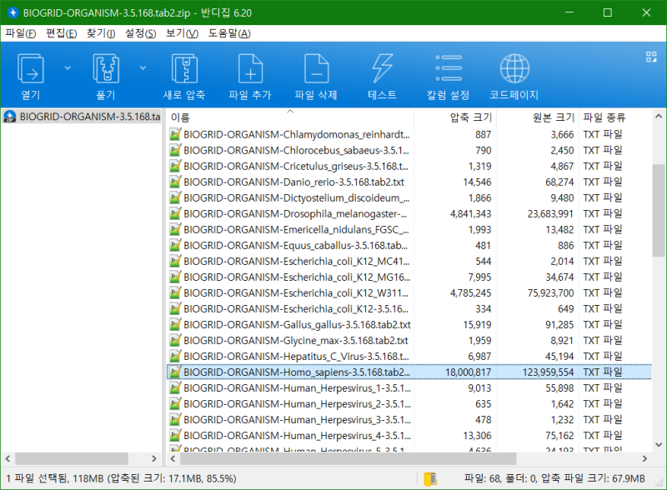This screenshot has height=490, width=667.
Task: Click the 123,959,554 original size value
Action: [x=548, y=372]
